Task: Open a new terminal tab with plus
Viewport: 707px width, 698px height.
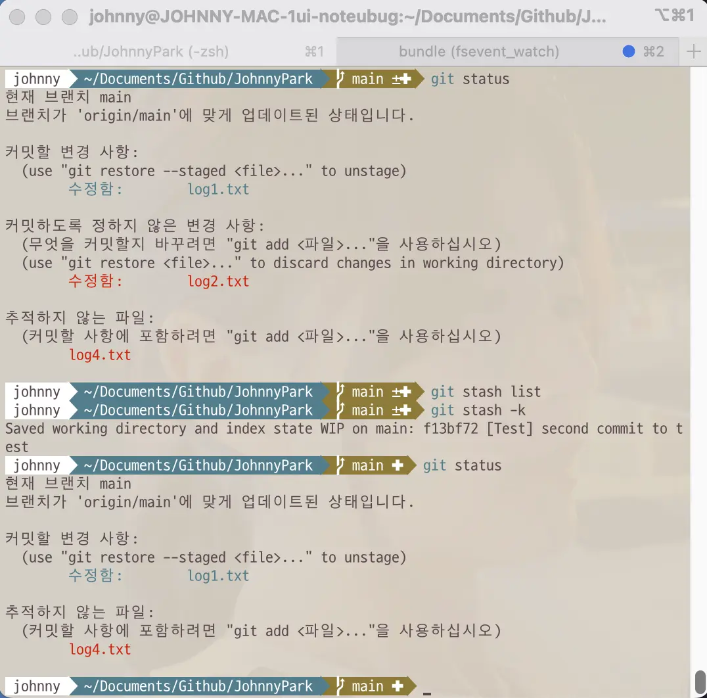Action: pyautogui.click(x=693, y=52)
